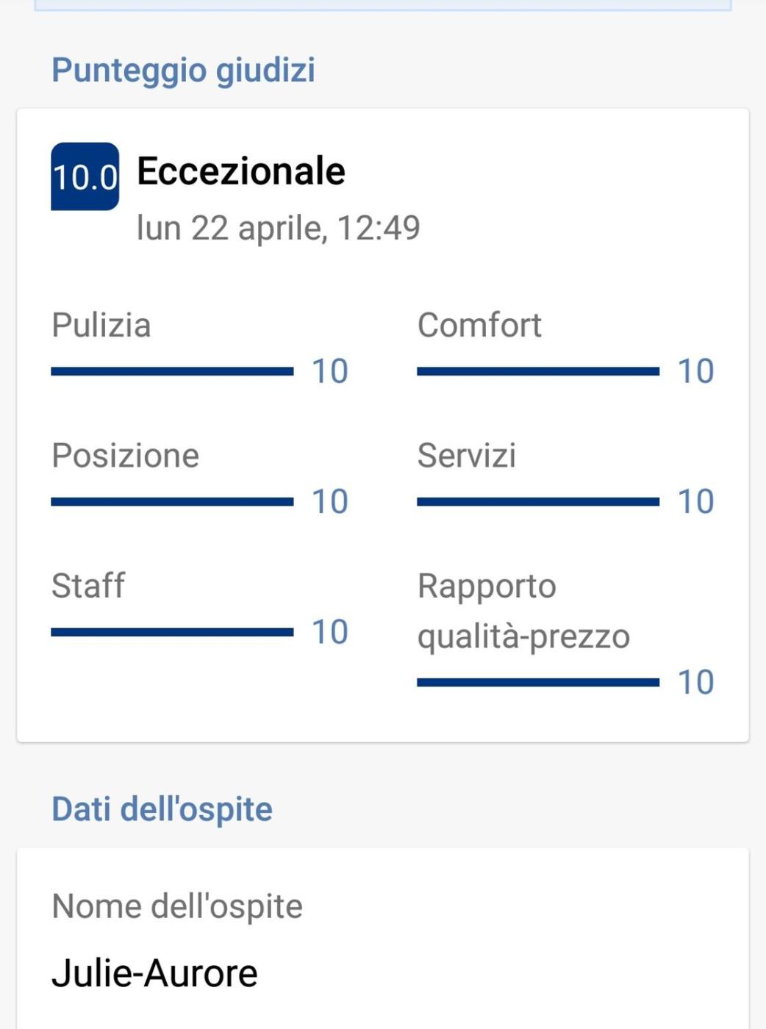Tap the Staff rating bar
The image size is (766, 1029).
pos(172,632)
